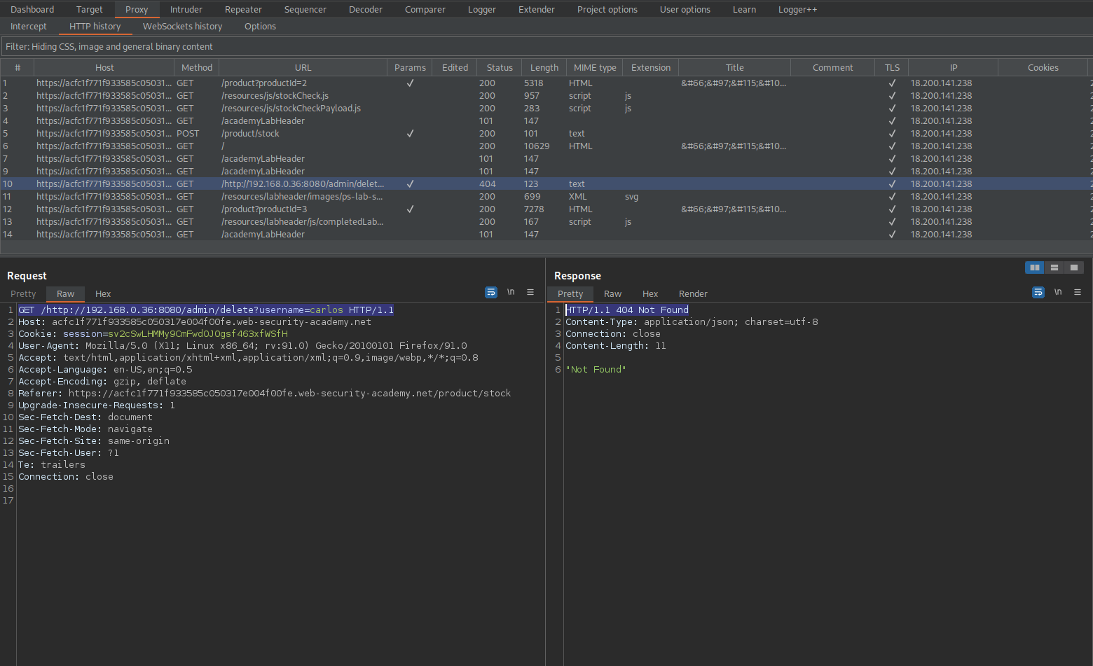Open User options tab

(x=685, y=9)
